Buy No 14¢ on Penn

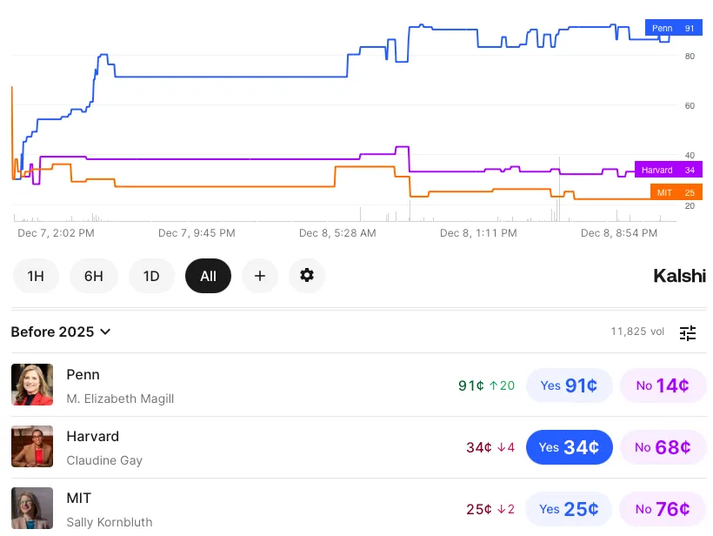pos(663,385)
